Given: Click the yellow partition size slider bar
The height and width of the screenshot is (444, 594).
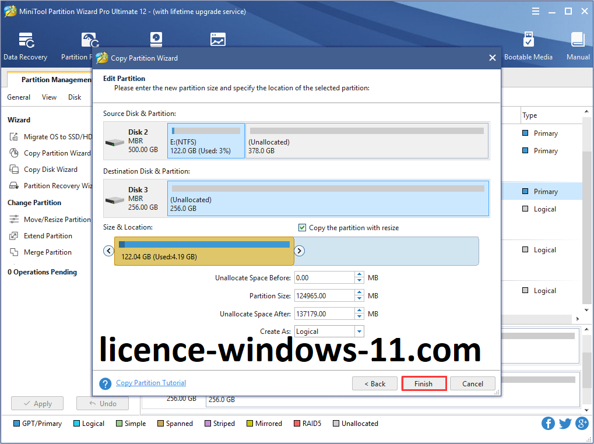Looking at the screenshot, I should pos(204,251).
